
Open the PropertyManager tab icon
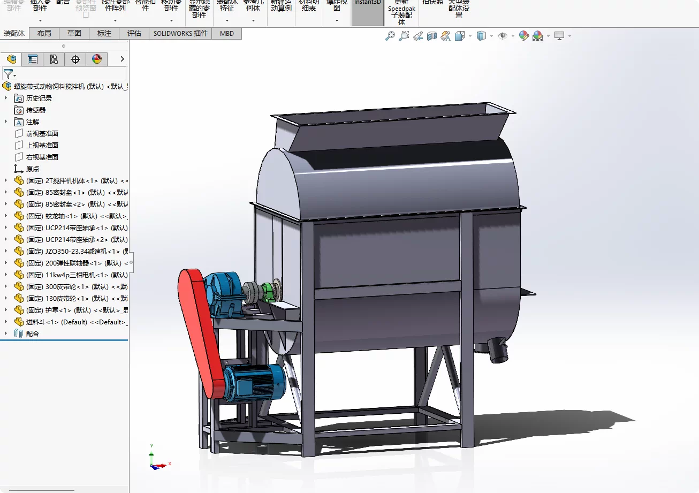point(33,59)
